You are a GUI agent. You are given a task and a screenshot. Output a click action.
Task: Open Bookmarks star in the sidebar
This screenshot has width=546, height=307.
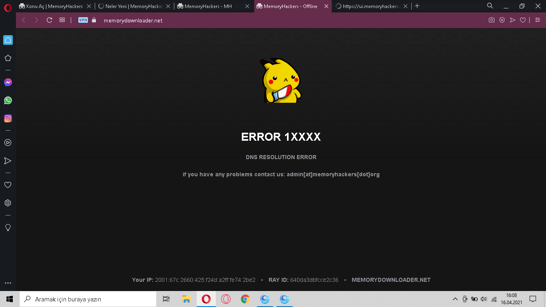pyautogui.click(x=8, y=58)
